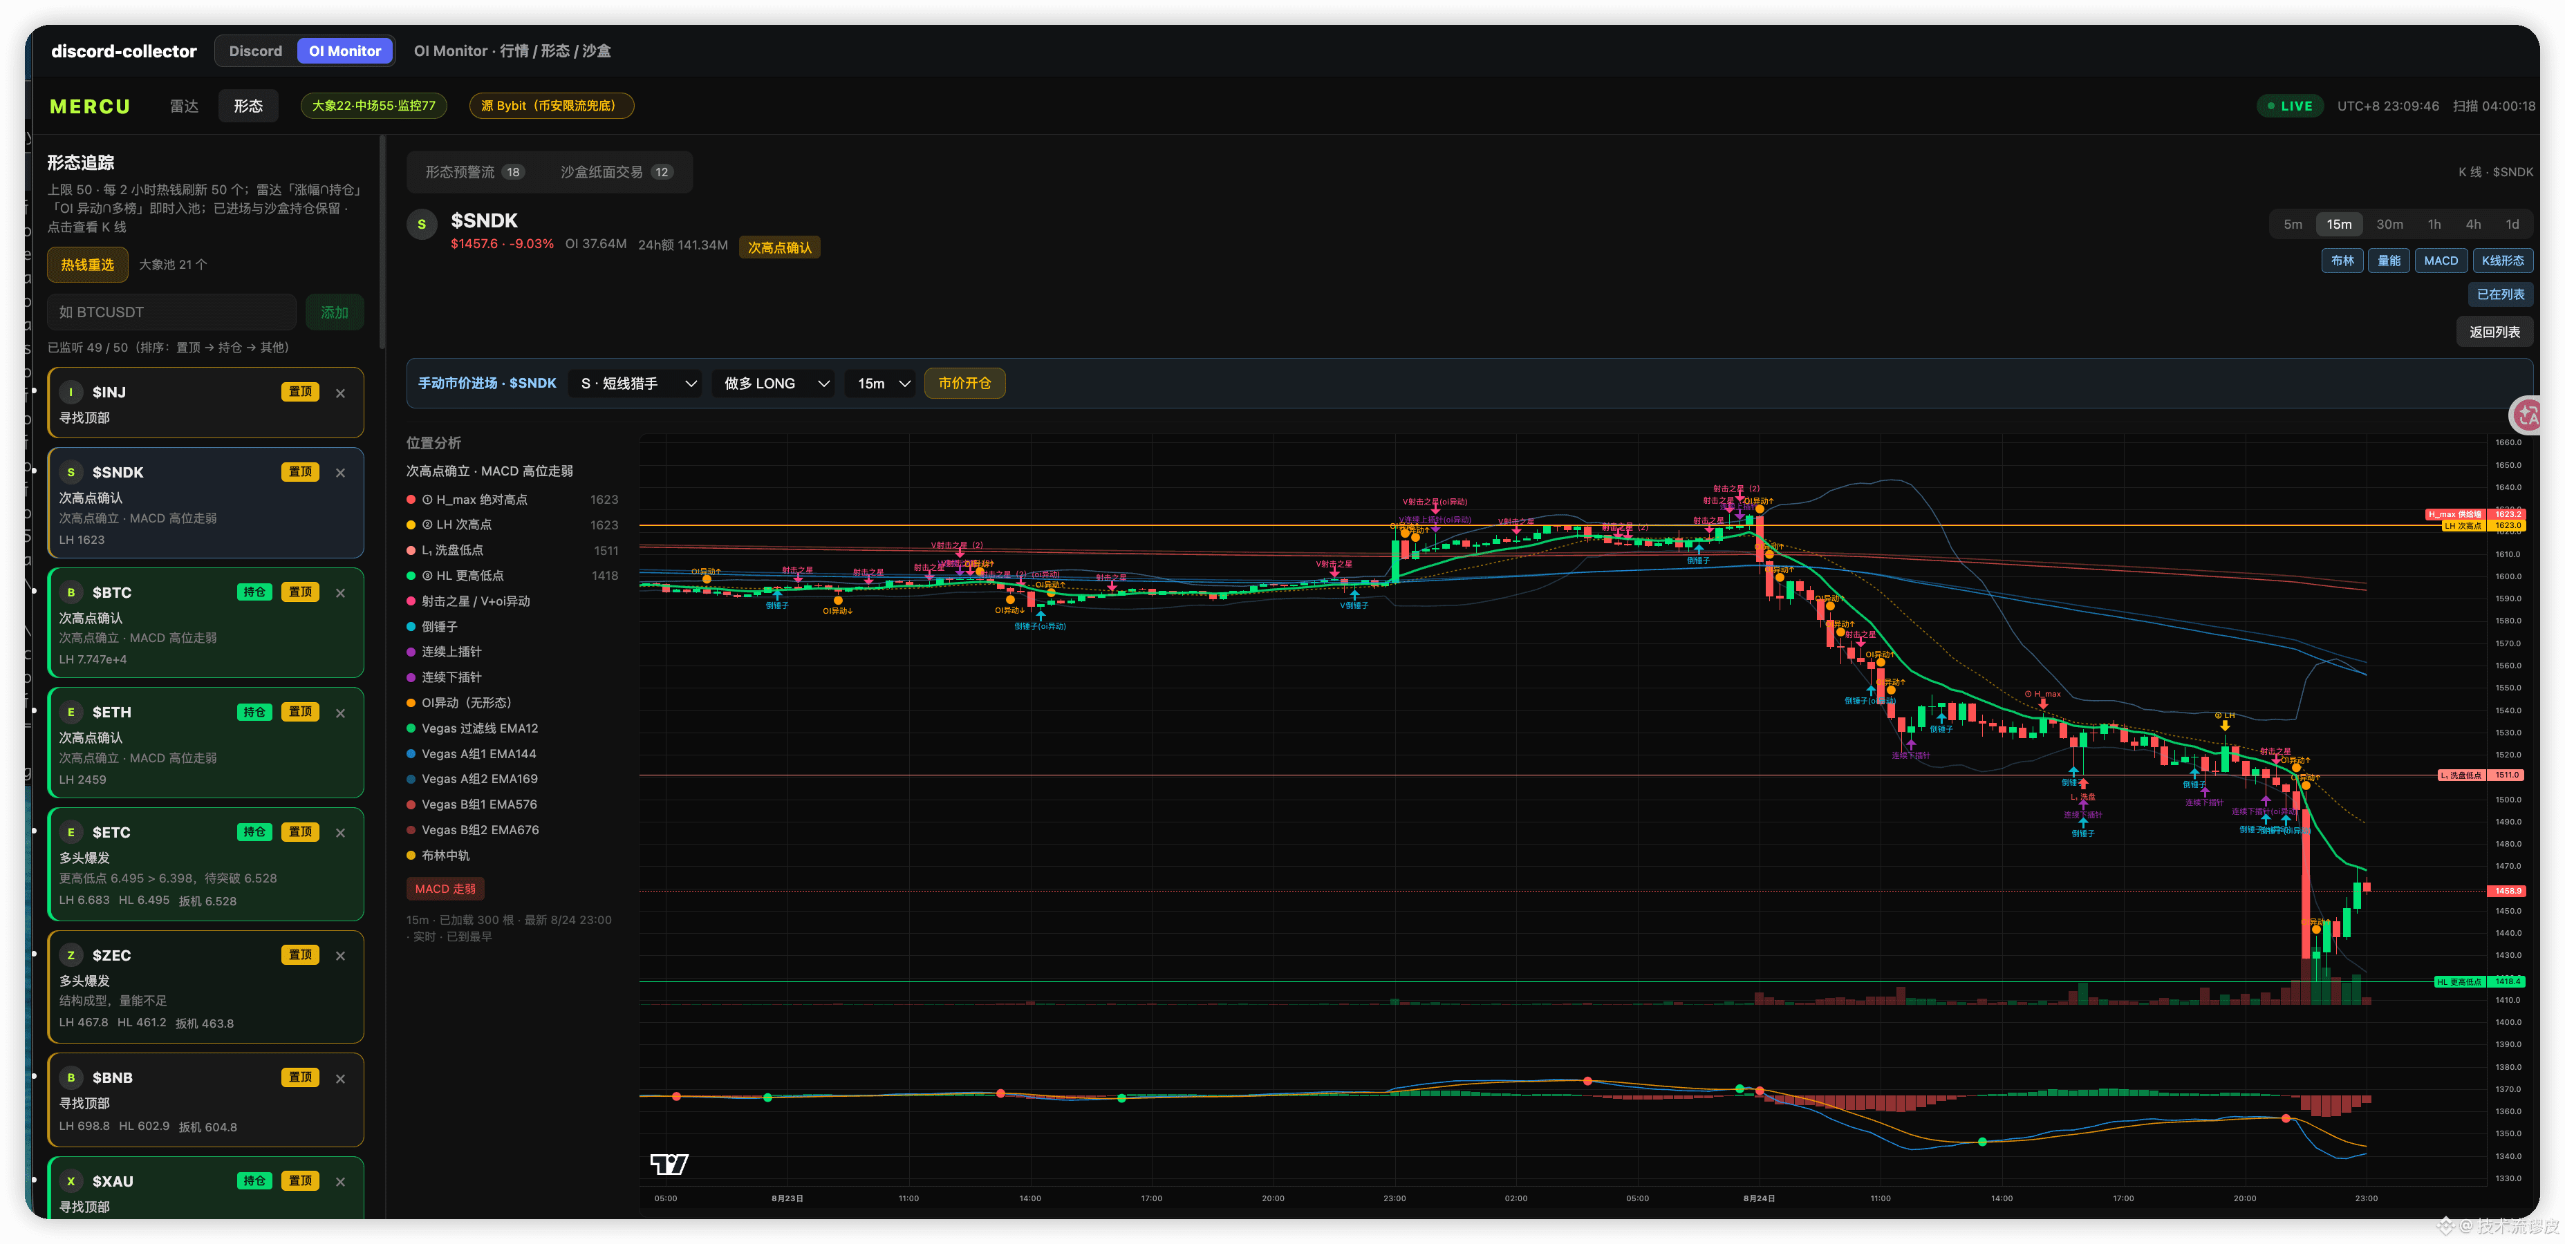The height and width of the screenshot is (1244, 2565).
Task: Toggle 置顶 pin on $BNB card
Action: 300,1078
